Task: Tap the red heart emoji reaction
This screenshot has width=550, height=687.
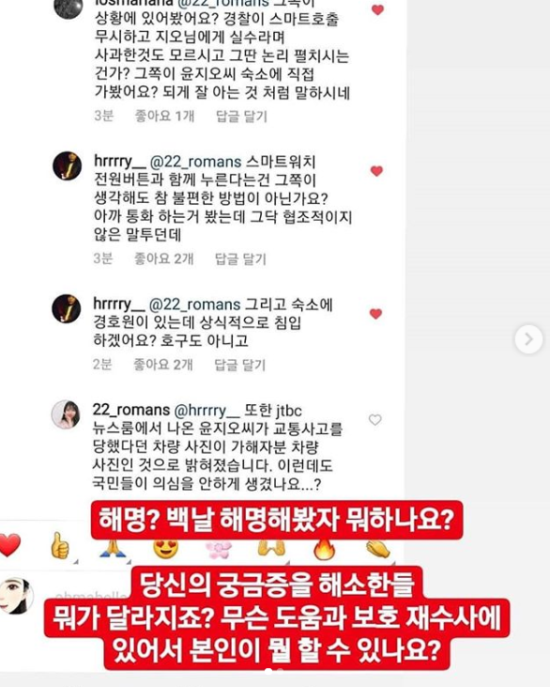Action: point(9,545)
